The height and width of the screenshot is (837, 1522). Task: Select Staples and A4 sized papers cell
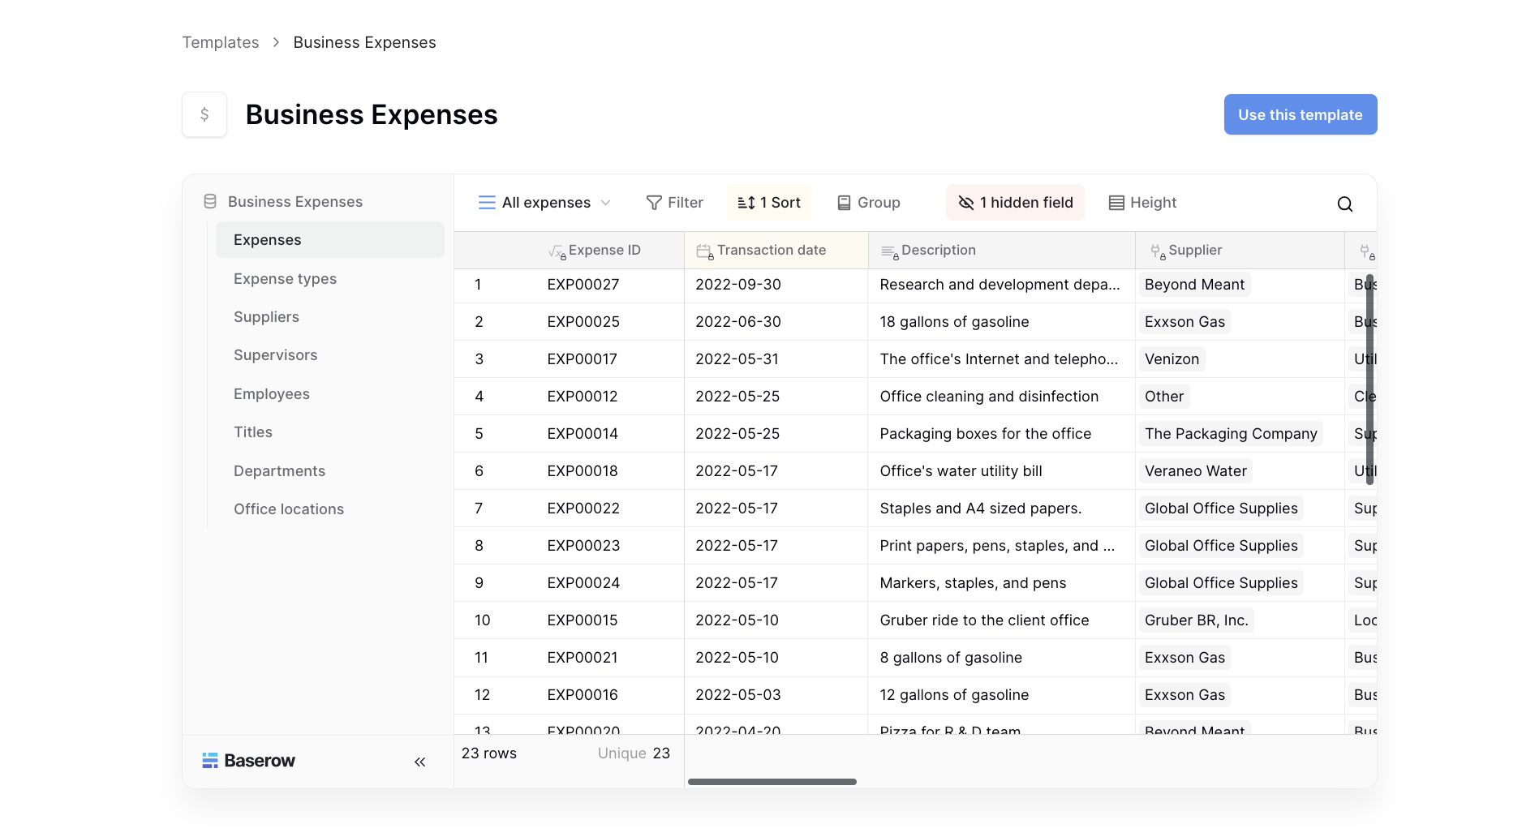[1002, 509]
